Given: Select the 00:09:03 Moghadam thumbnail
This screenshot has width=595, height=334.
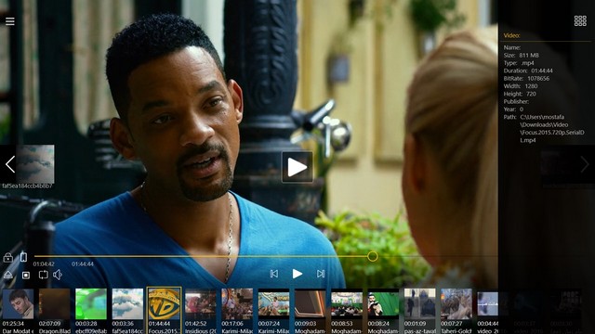Looking at the screenshot, I should tap(310, 311).
